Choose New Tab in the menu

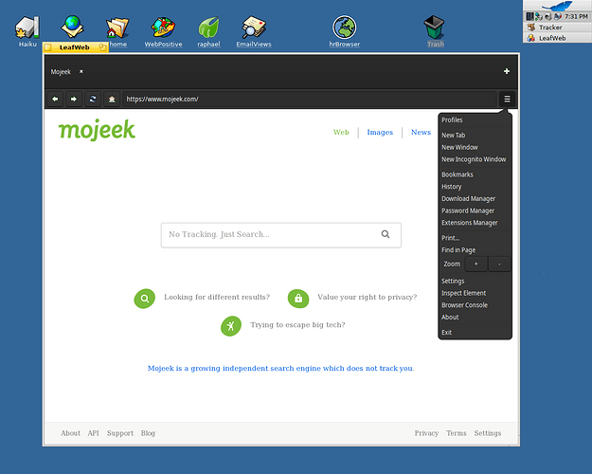475,135
